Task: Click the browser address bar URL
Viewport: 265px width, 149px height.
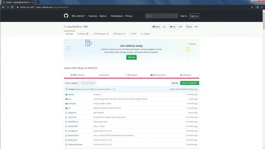Action: (x=53, y=7)
